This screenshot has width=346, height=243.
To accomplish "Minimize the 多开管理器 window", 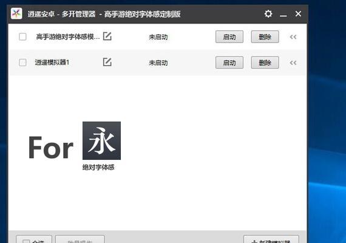I will [283, 15].
